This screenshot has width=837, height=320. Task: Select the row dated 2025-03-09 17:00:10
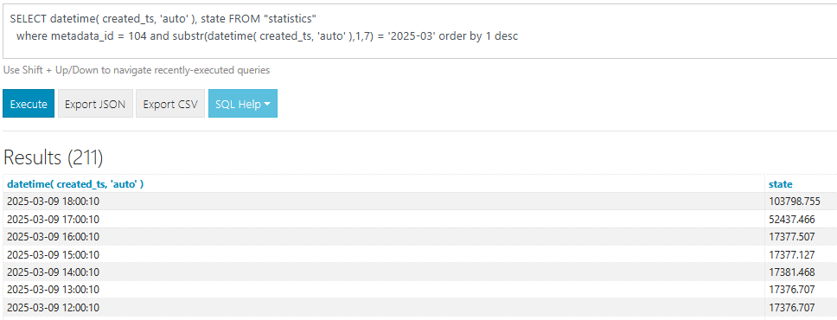point(419,219)
